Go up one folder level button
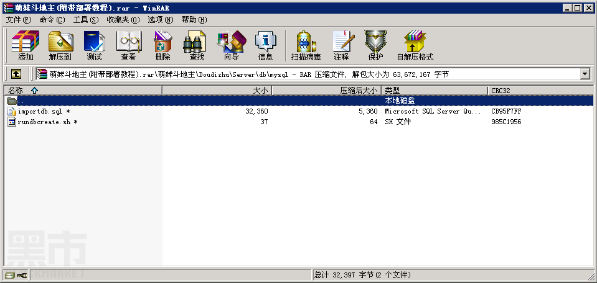 [16, 74]
